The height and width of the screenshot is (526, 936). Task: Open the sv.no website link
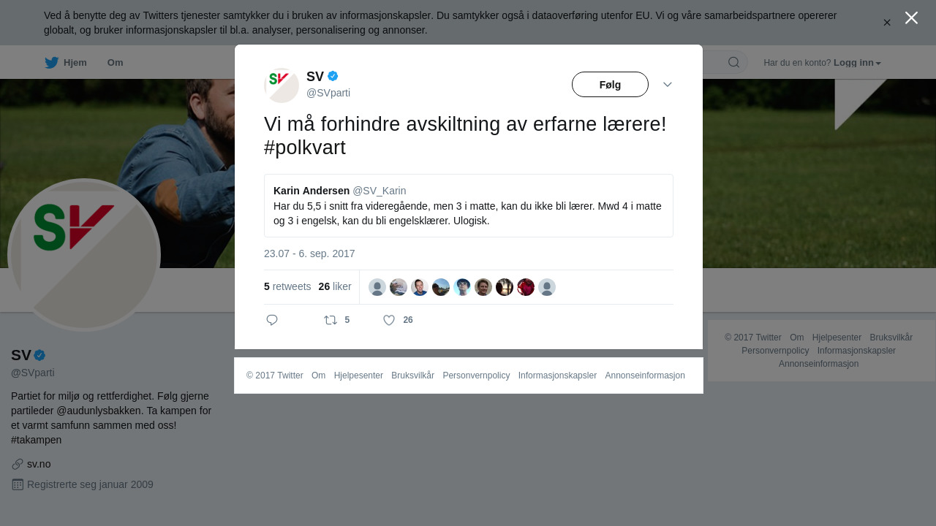coord(39,464)
